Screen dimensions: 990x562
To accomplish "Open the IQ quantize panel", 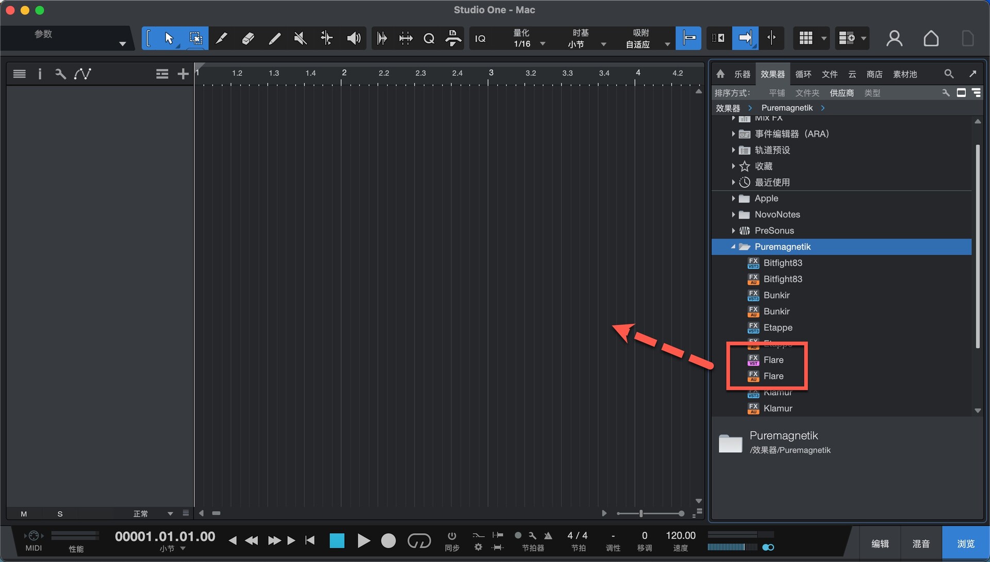I will pos(480,39).
